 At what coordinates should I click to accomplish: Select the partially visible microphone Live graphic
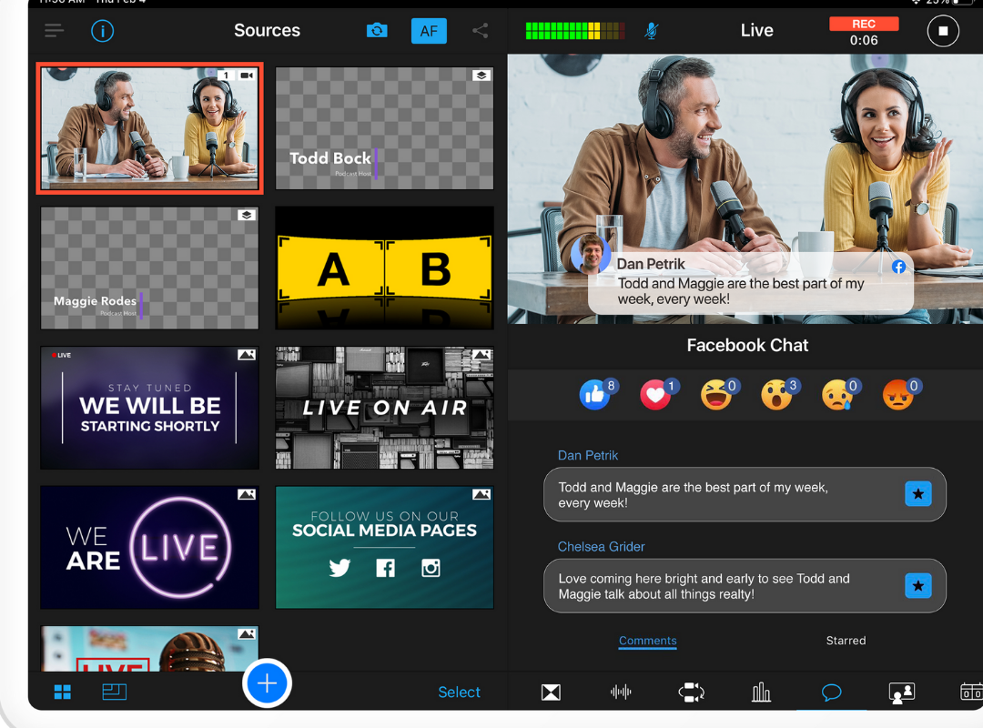click(x=150, y=648)
